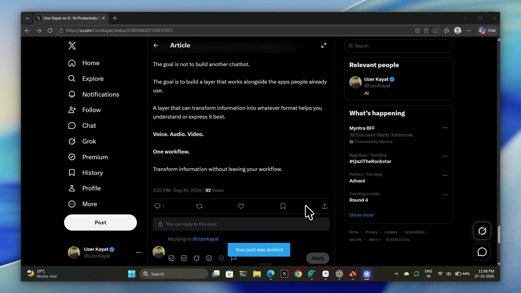Viewport: 521px width, 293px height.
Task: Expand article to full-width view
Action: click(x=324, y=45)
